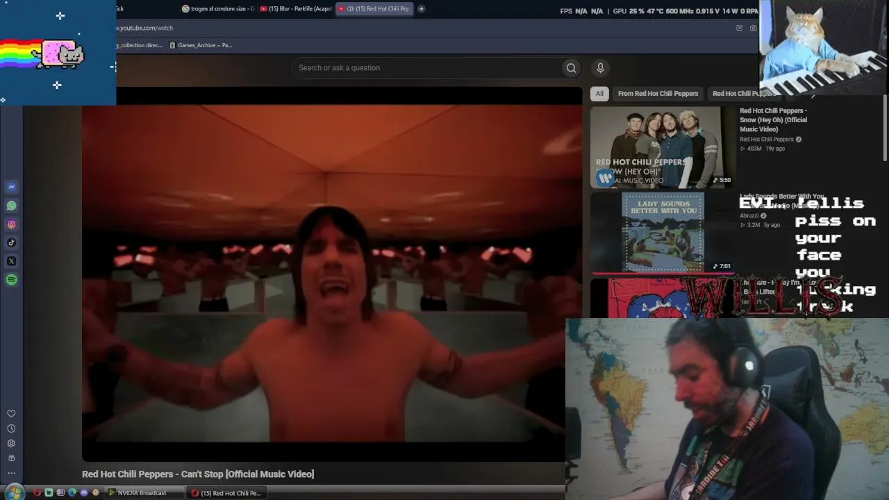Open the Windows Start orb

(x=14, y=492)
